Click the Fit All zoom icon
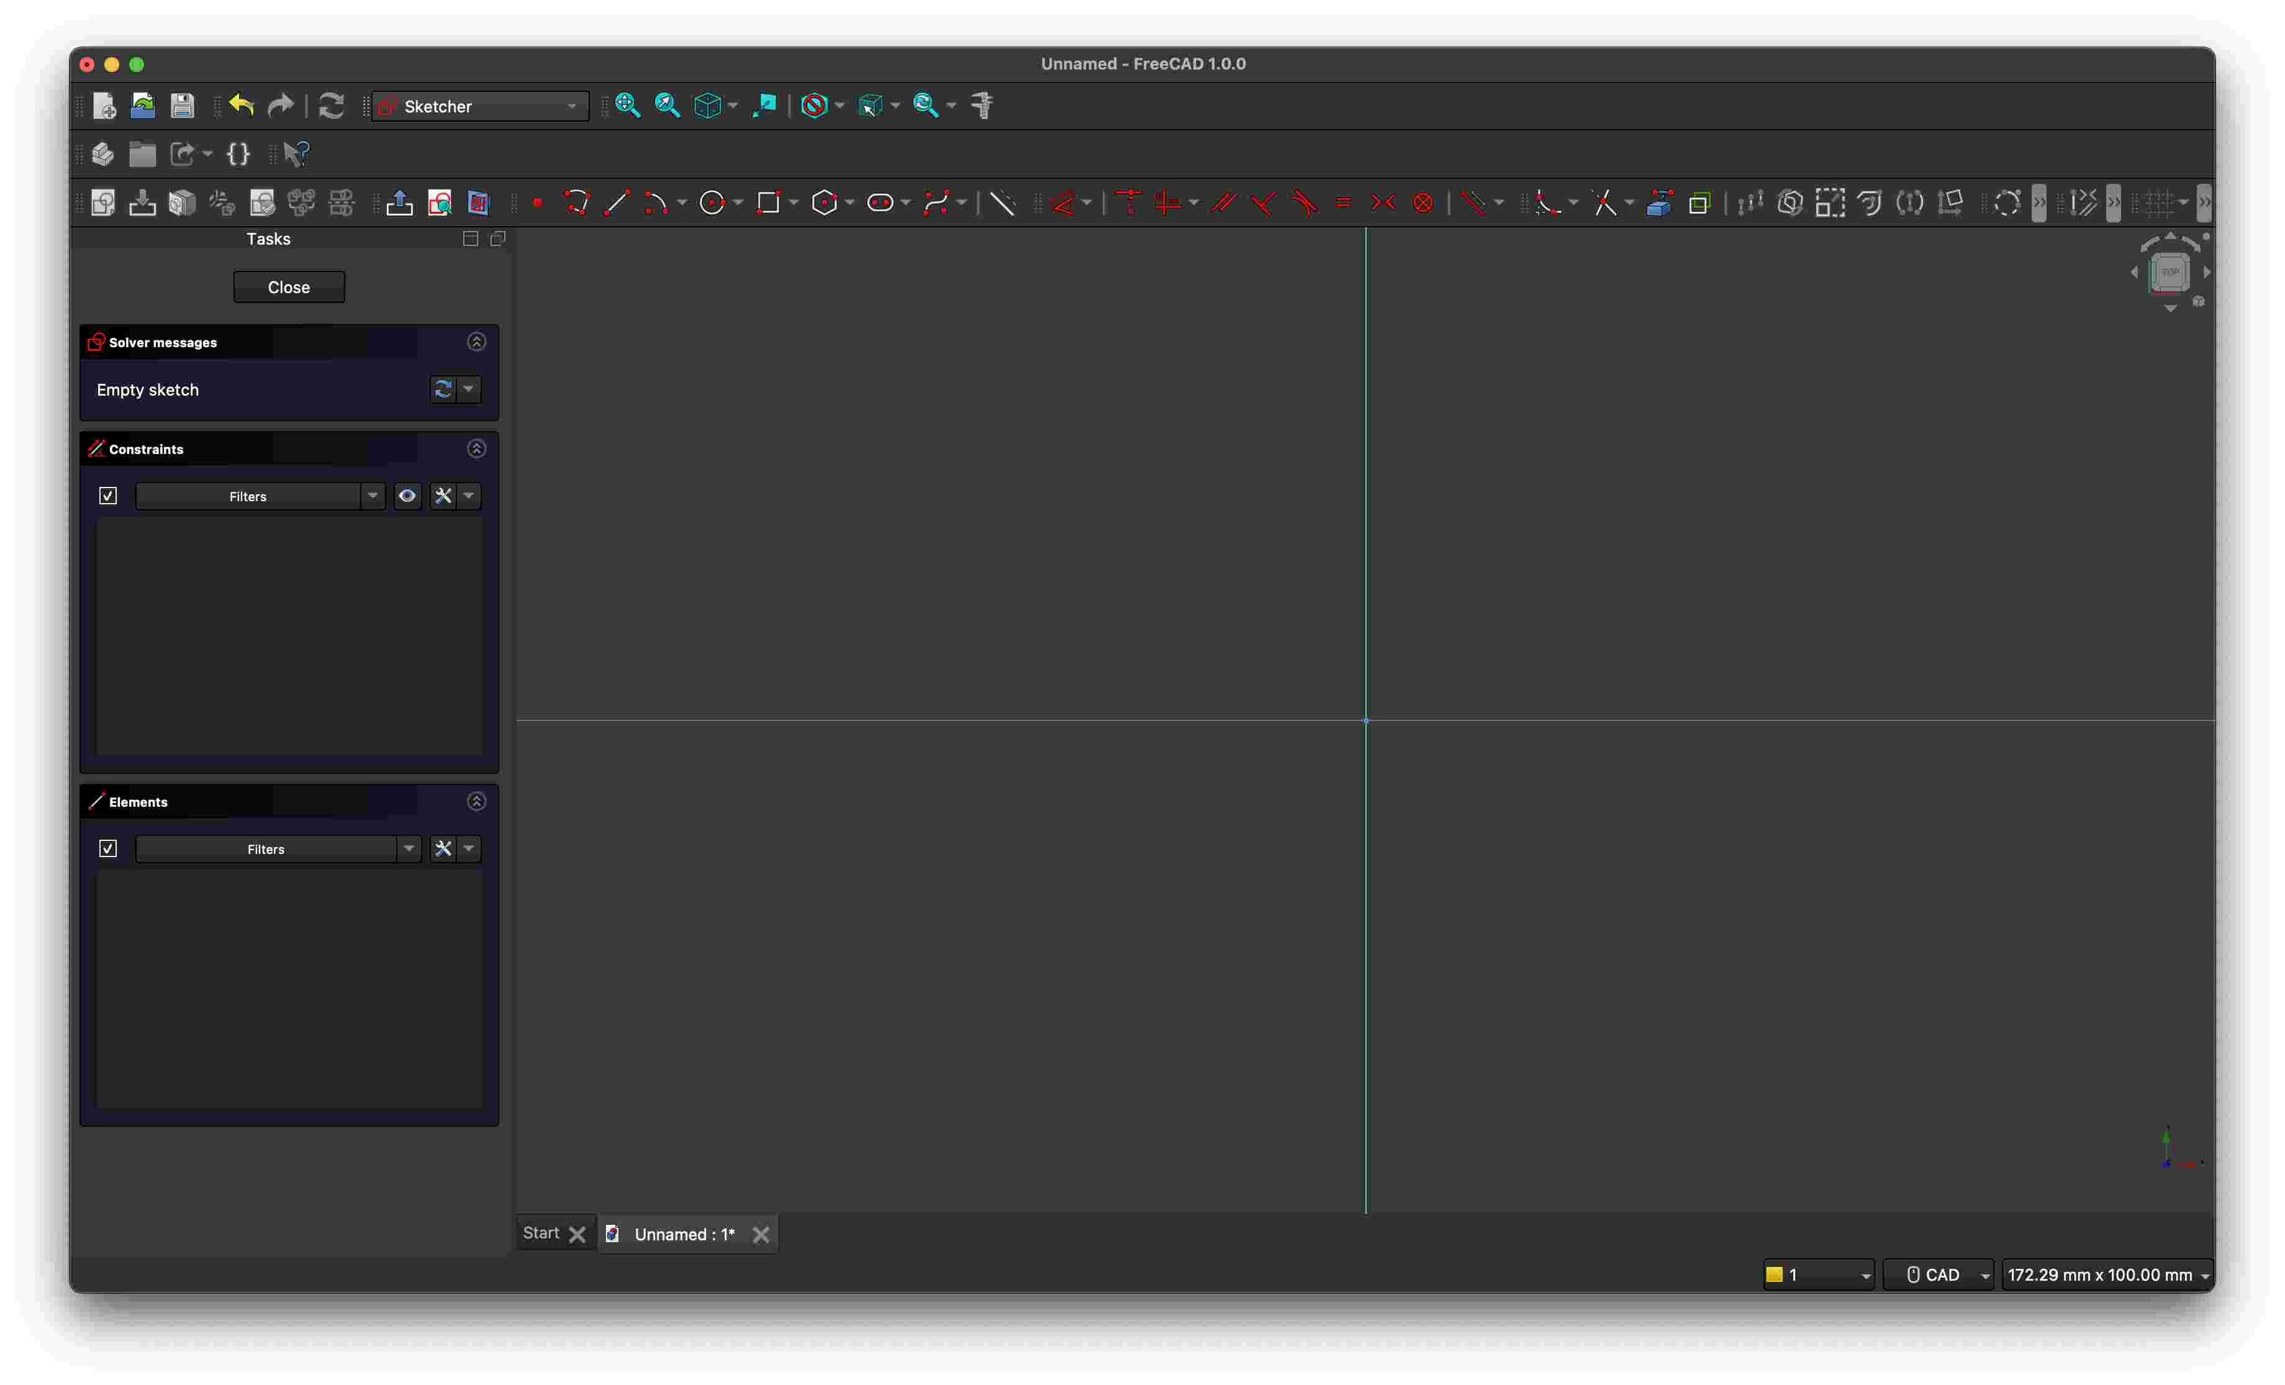This screenshot has width=2285, height=1385. pos(627,106)
